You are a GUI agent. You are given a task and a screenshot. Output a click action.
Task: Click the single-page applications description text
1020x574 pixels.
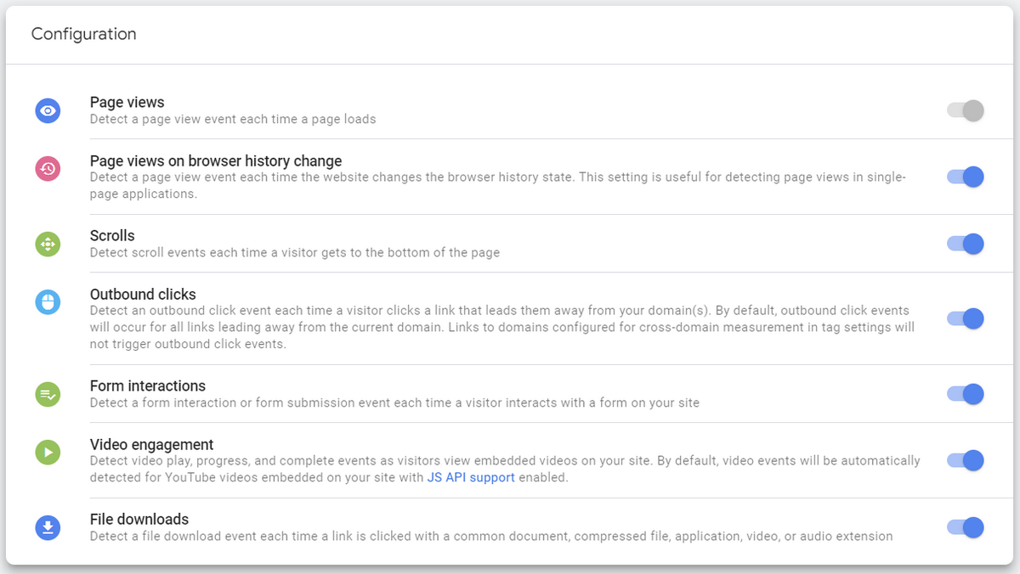point(498,185)
